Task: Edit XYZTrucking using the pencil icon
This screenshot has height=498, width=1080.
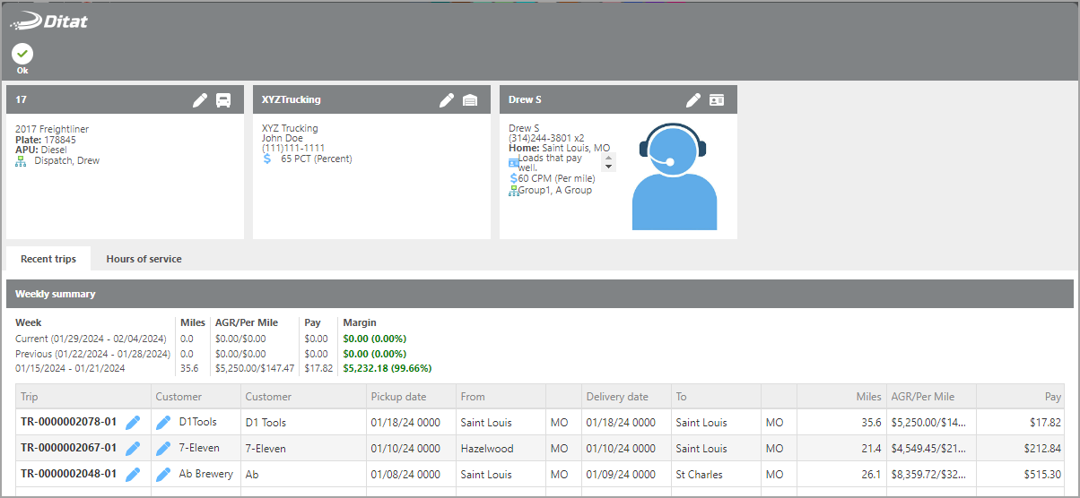Action: click(446, 100)
